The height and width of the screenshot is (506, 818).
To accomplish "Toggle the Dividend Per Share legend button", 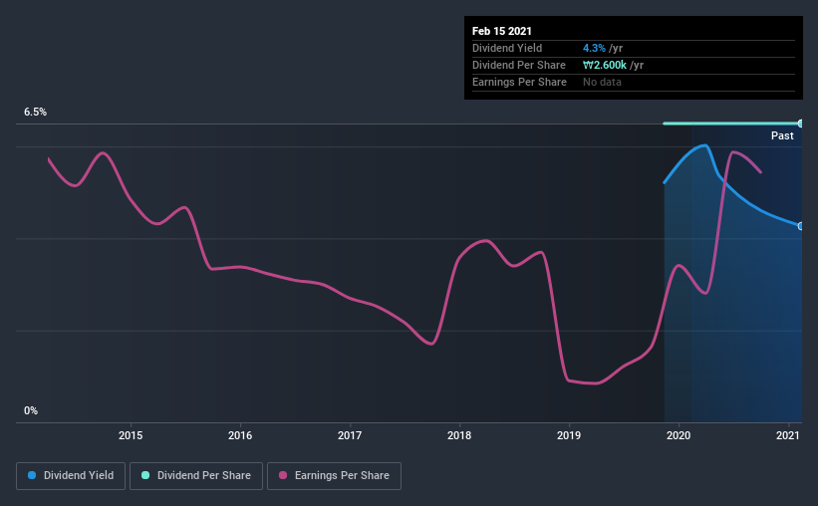I will click(196, 476).
